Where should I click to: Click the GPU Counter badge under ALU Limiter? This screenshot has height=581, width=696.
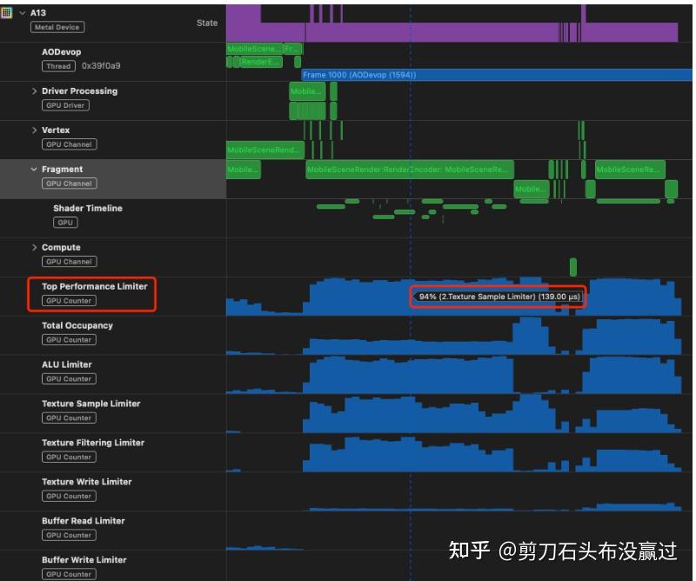click(x=69, y=378)
